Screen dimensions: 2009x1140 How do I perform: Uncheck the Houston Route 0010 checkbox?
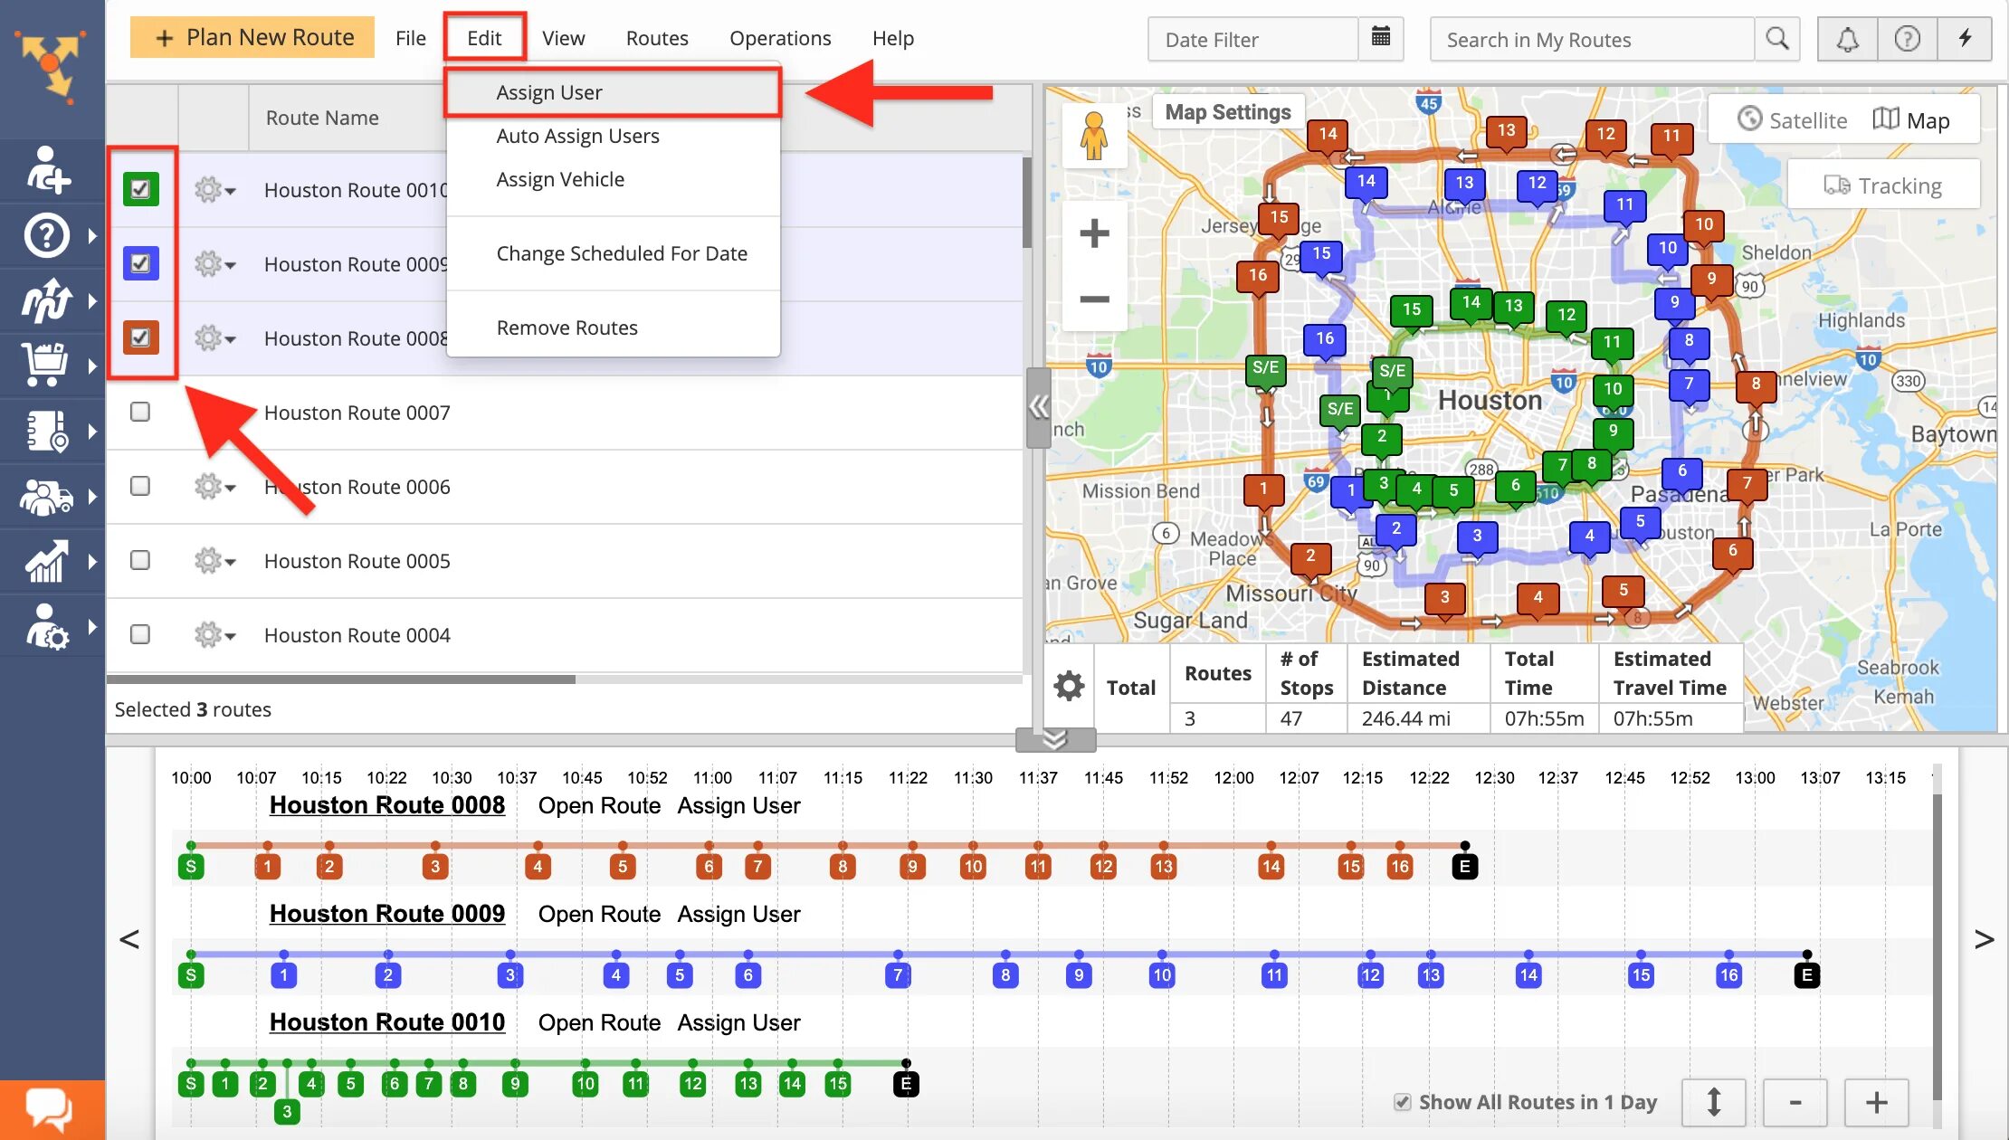click(x=140, y=189)
